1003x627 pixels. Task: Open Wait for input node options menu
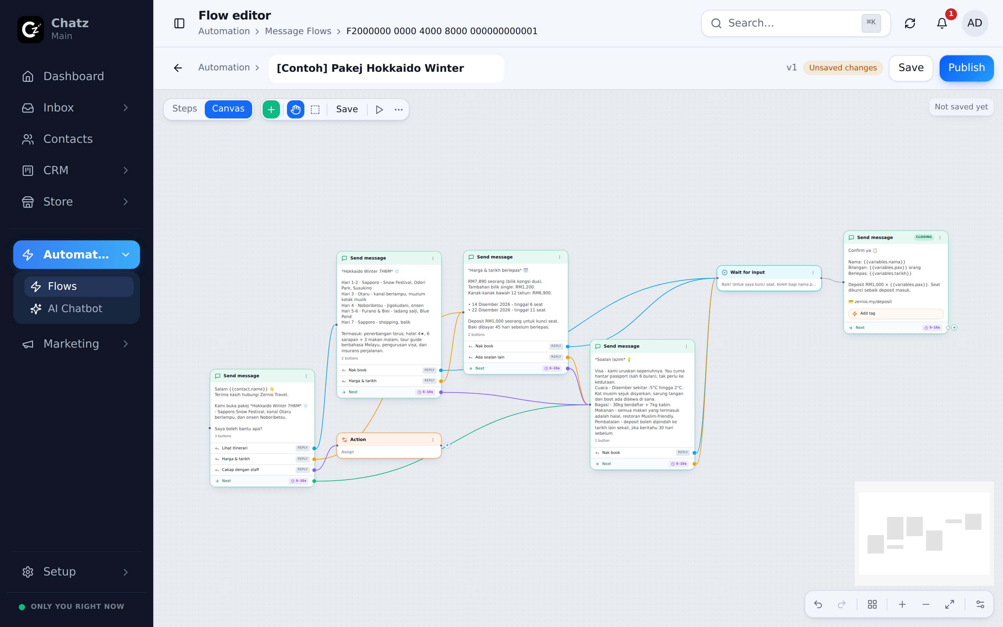point(813,272)
